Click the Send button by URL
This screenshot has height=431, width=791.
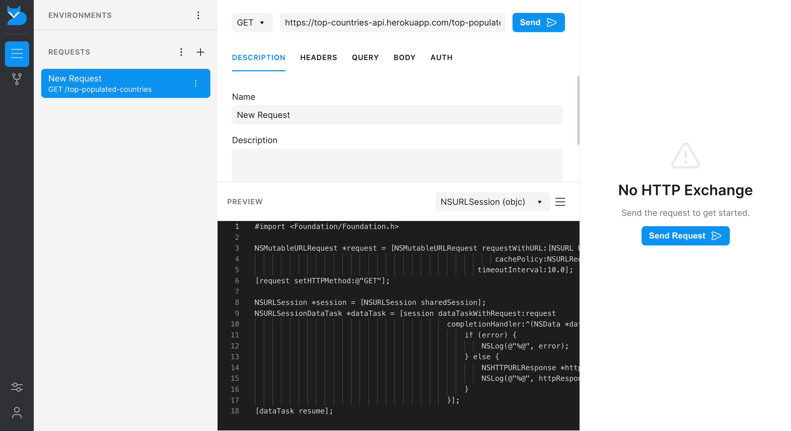click(x=538, y=22)
